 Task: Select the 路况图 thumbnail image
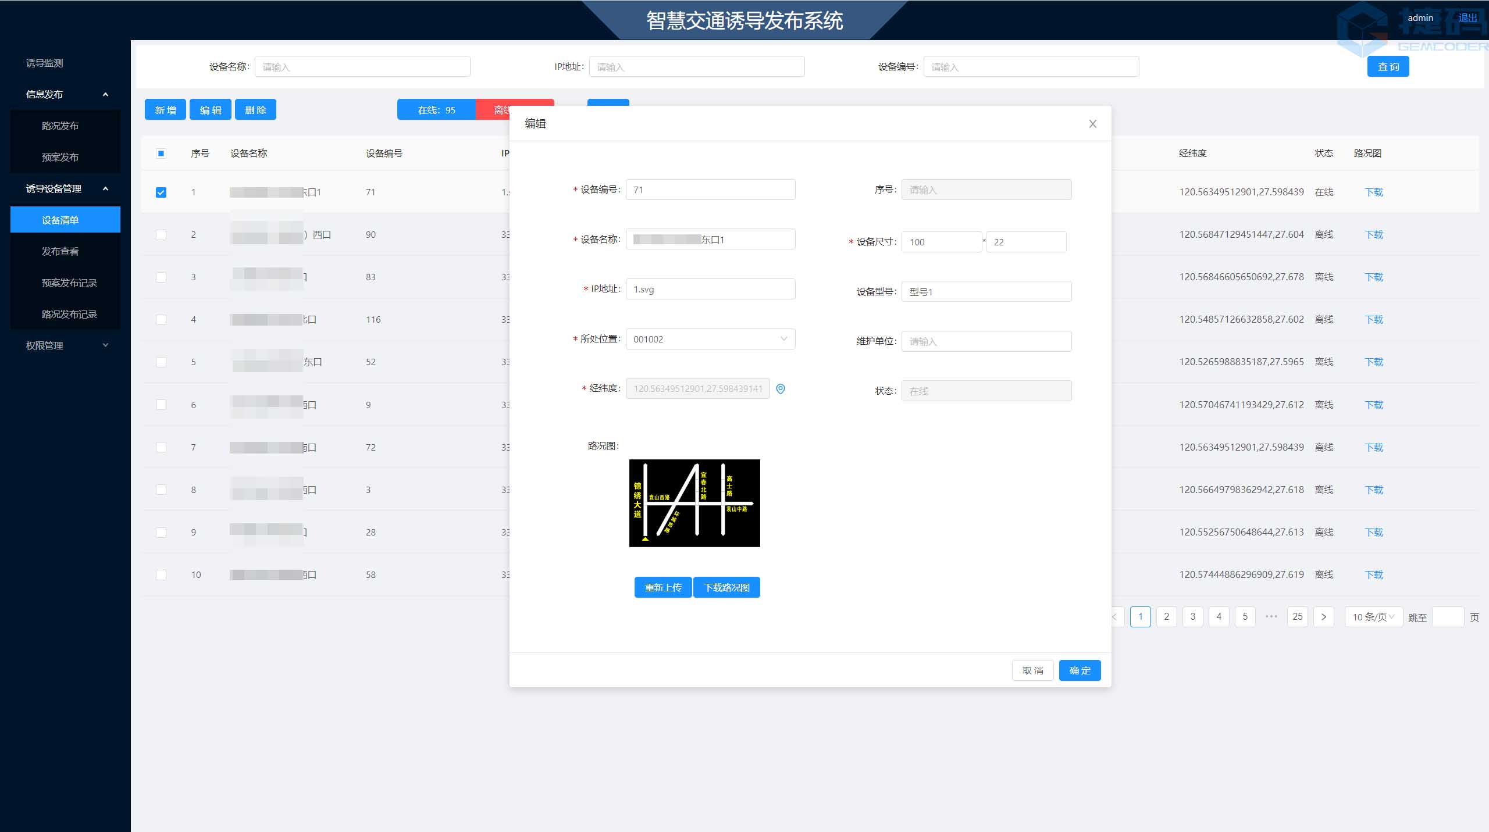pyautogui.click(x=694, y=502)
